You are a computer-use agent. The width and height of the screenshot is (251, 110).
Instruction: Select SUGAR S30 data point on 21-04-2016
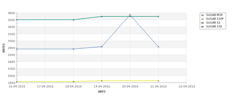click(x=158, y=16)
